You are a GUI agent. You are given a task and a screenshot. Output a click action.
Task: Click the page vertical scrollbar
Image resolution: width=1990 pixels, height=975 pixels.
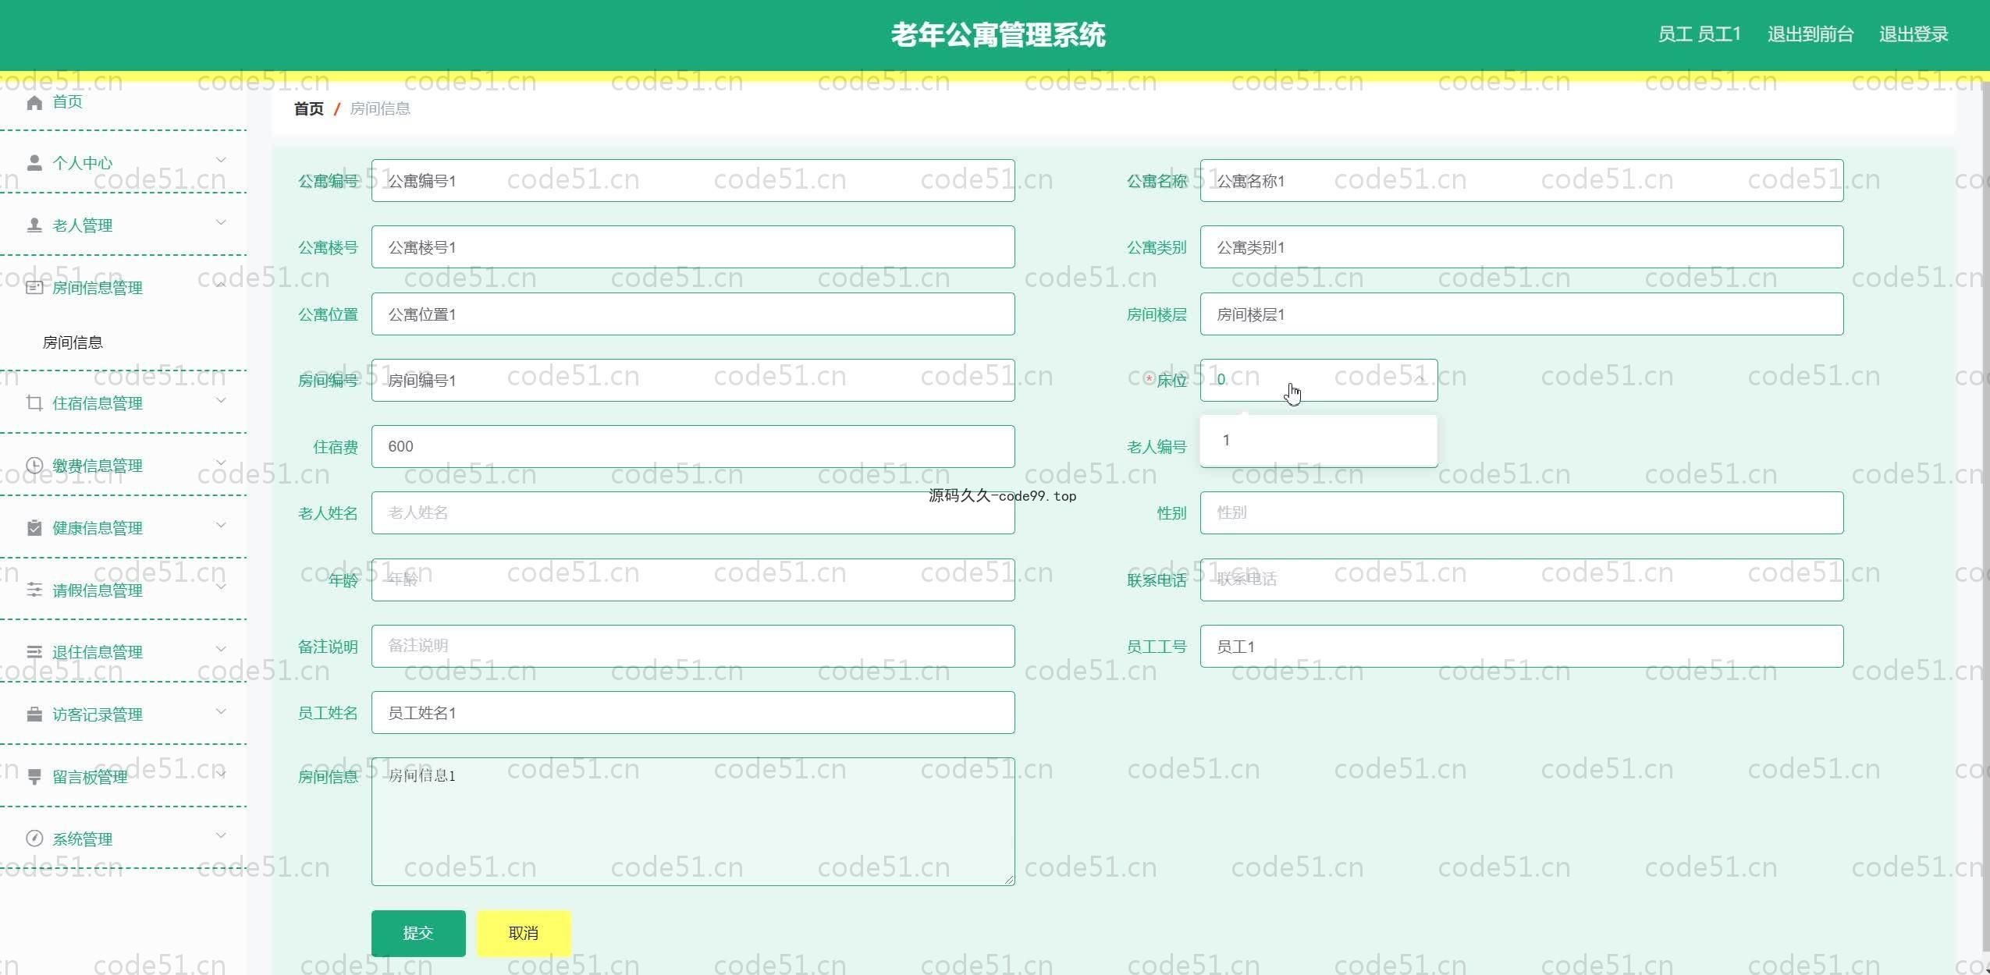click(1985, 515)
